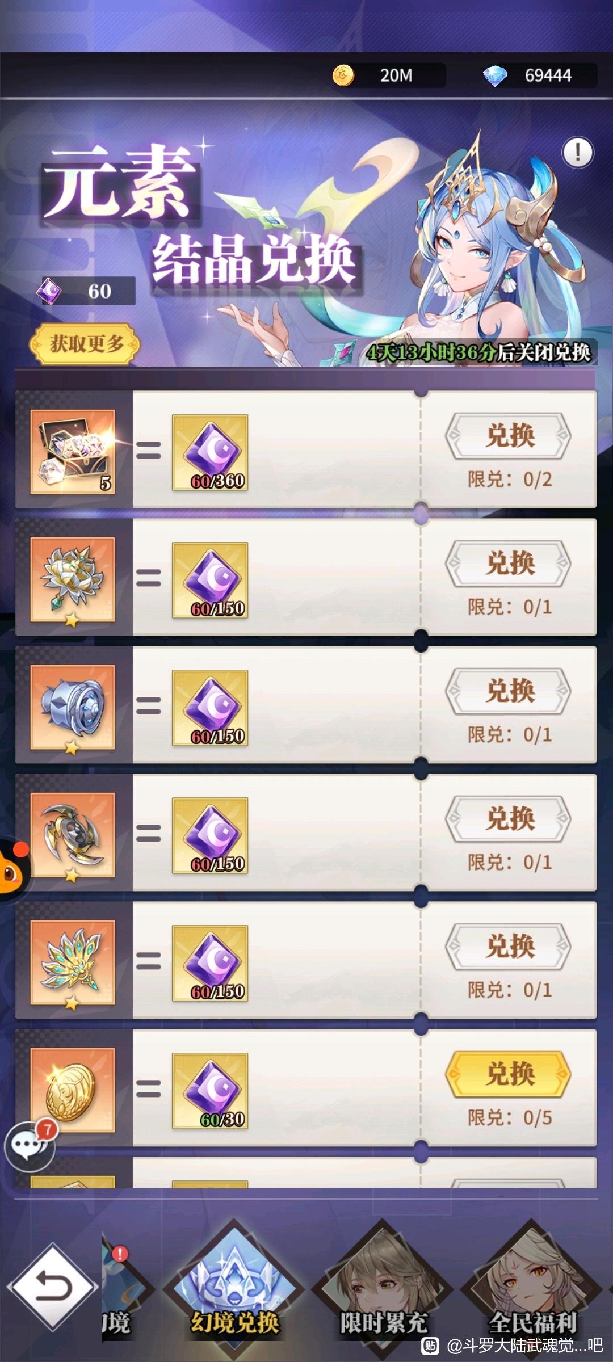613x1362 pixels.
Task: Open the 全民福利 tab
Action: click(x=532, y=1288)
